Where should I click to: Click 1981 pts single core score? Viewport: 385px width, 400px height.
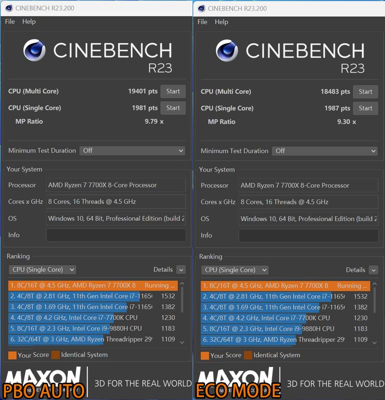click(x=145, y=108)
